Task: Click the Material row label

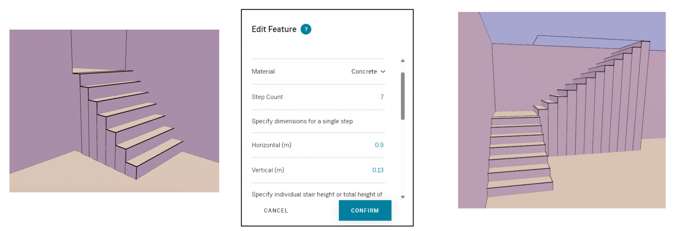Action: (x=263, y=72)
